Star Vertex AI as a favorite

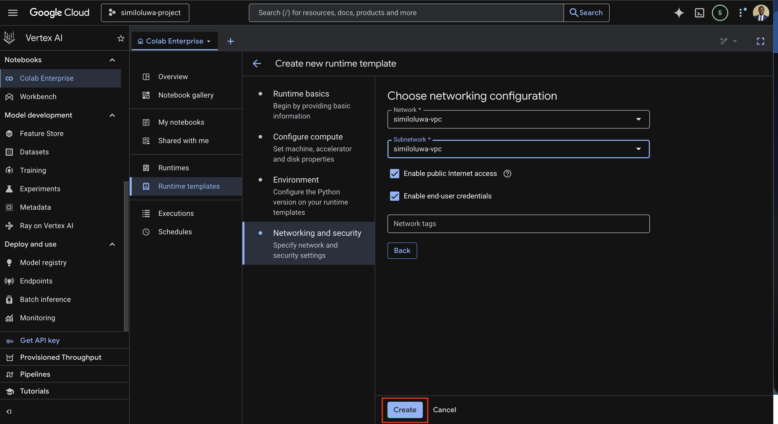(120, 38)
